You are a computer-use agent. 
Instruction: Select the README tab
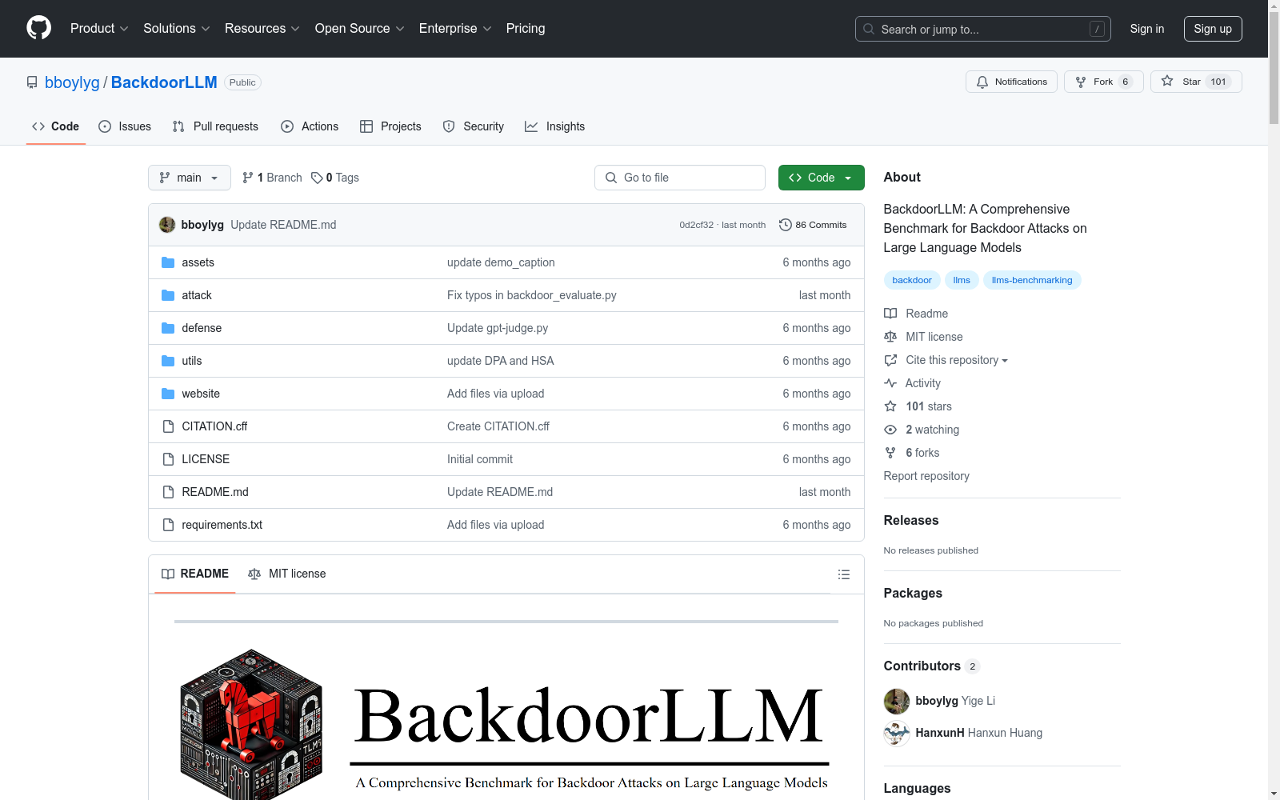pos(195,574)
